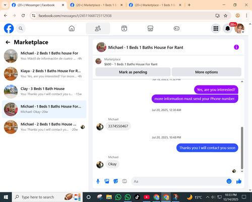Click the 3374550467 message bubble
252x202 pixels.
tap(118, 126)
